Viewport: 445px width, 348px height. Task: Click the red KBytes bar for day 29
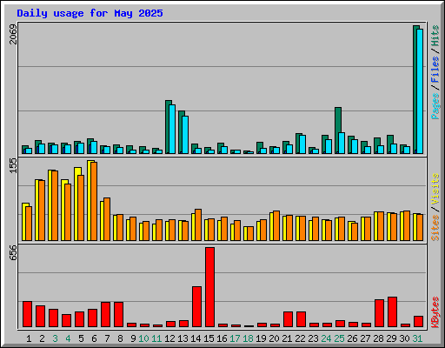pos(392,312)
